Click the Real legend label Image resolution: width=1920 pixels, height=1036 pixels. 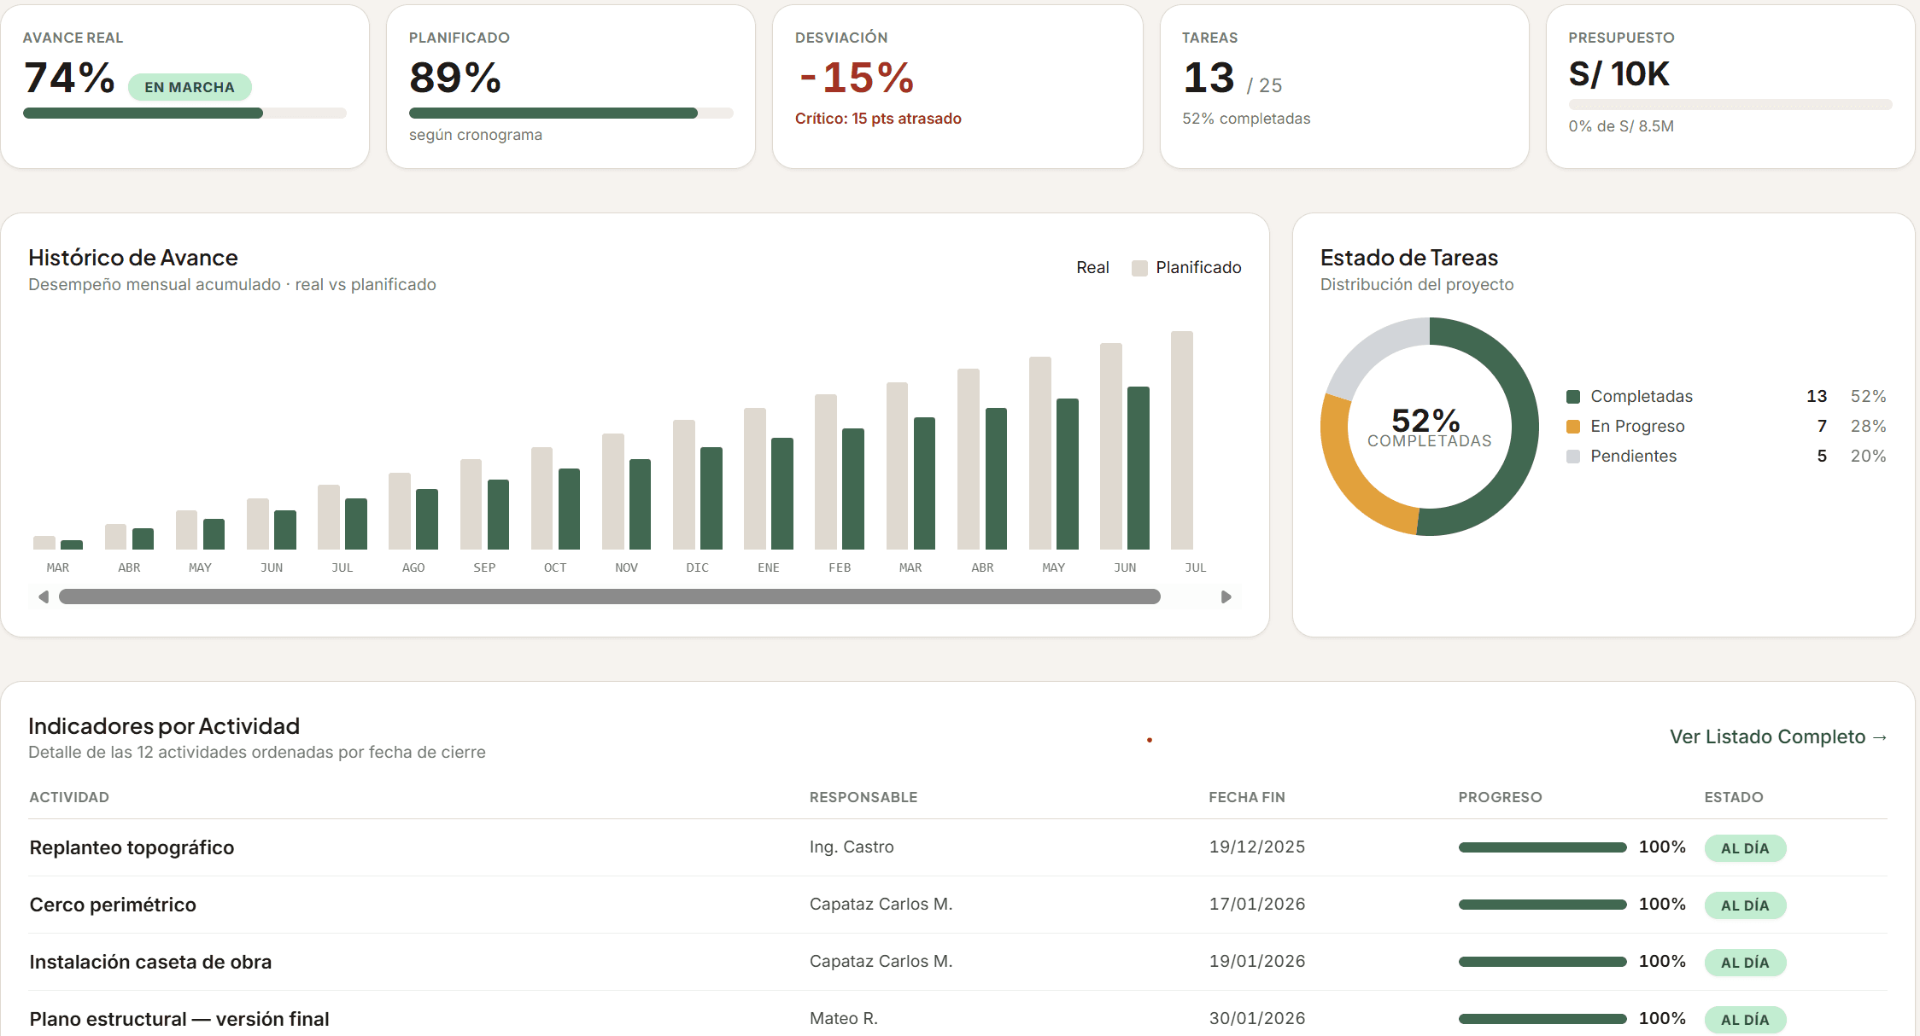(1092, 267)
